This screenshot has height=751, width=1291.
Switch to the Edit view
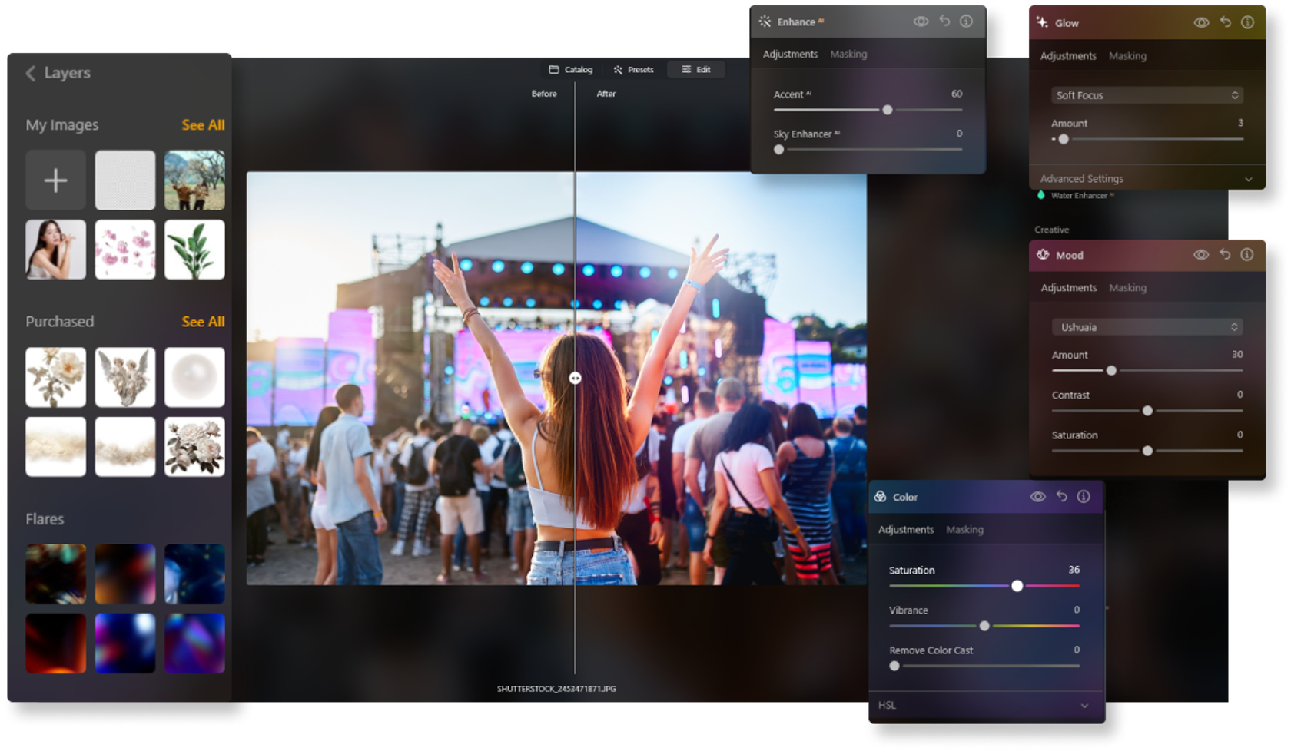[696, 69]
